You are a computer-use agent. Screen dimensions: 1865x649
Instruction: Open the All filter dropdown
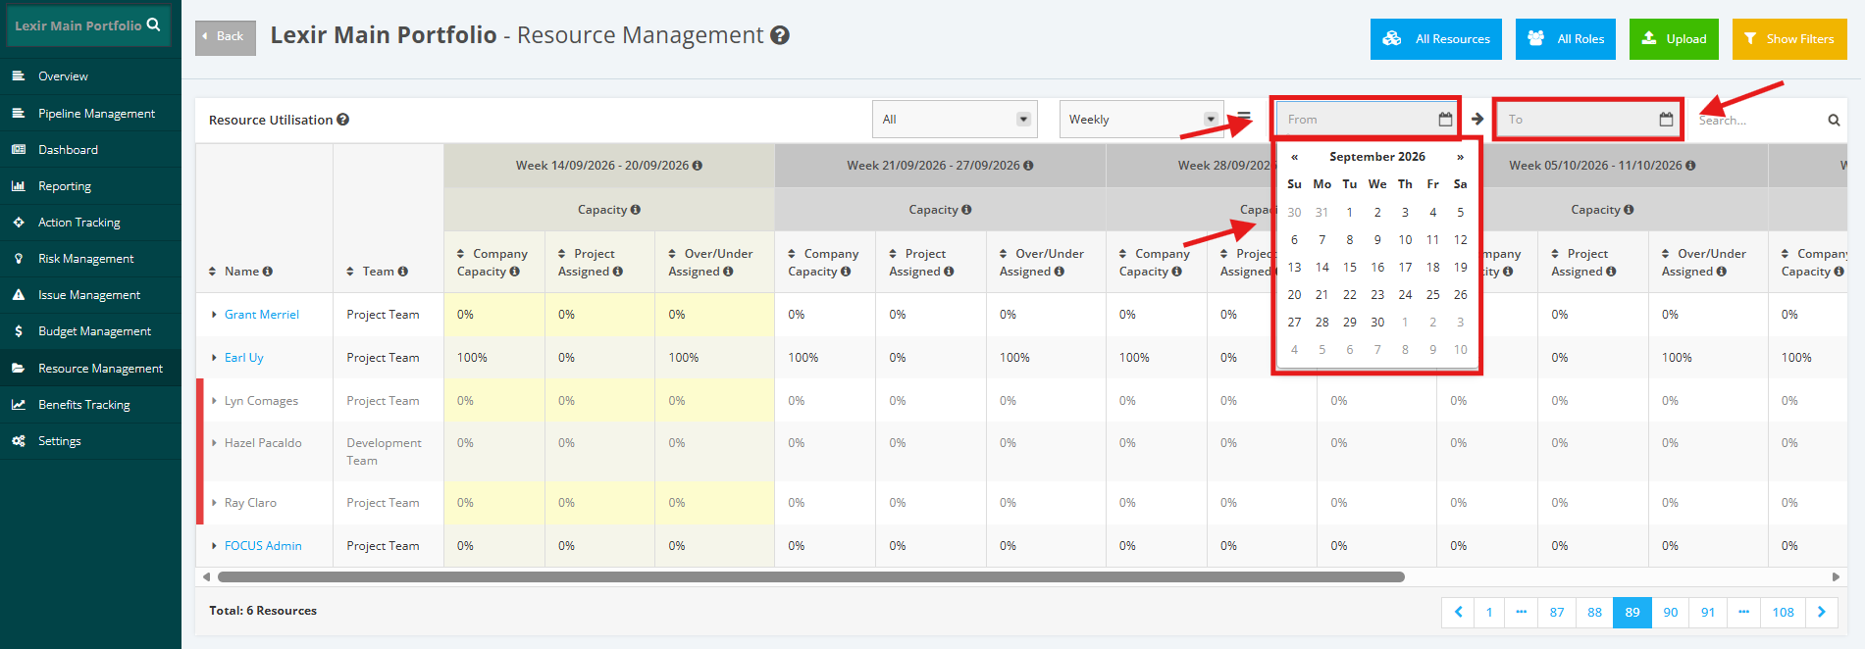[x=955, y=119]
